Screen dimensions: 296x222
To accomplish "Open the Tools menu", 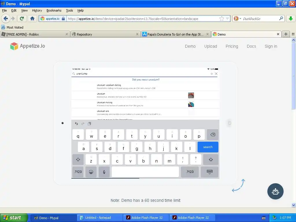I will pyautogui.click(x=69, y=10).
